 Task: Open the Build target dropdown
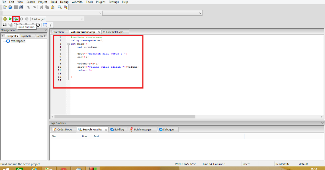pyautogui.click(x=82, y=19)
